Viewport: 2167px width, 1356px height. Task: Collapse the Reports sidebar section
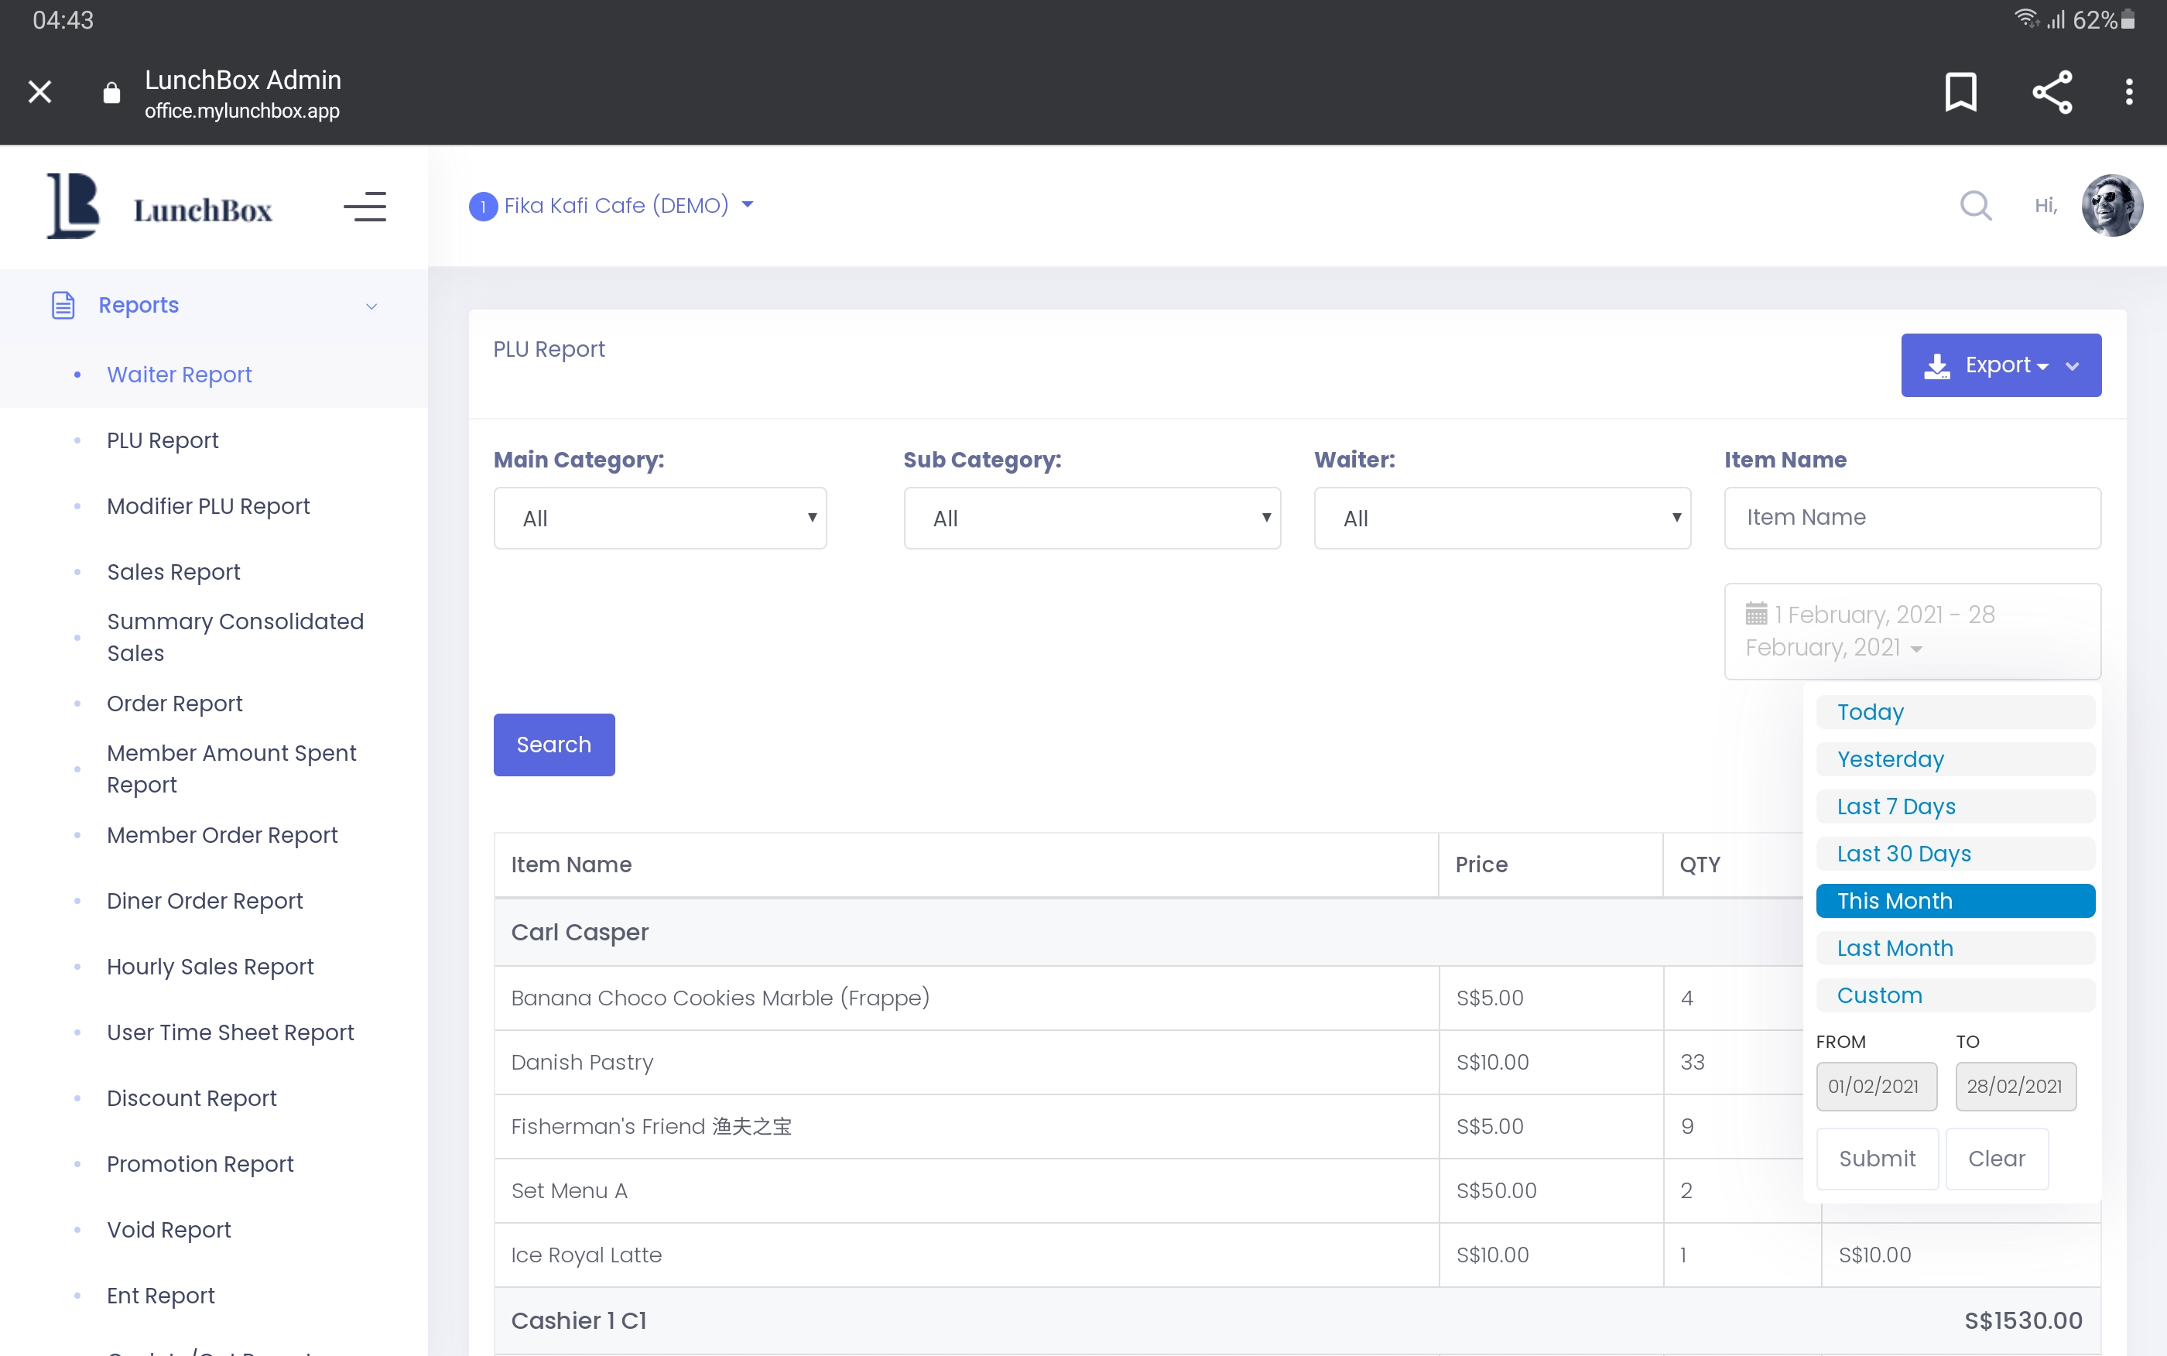(371, 306)
